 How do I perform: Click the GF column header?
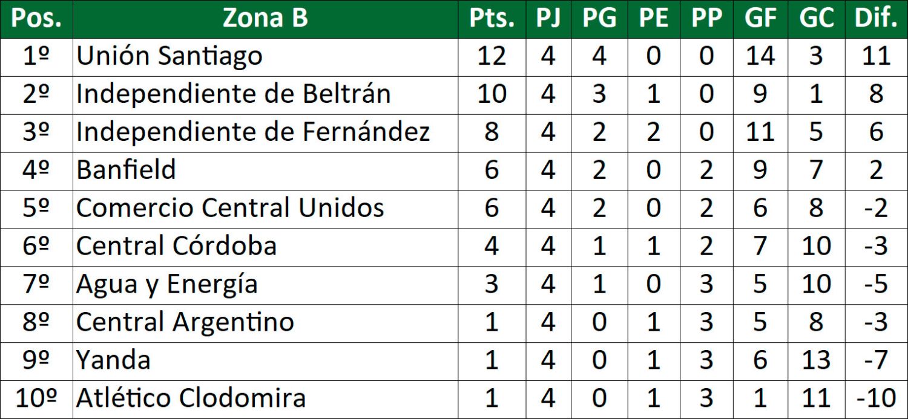[x=760, y=19]
